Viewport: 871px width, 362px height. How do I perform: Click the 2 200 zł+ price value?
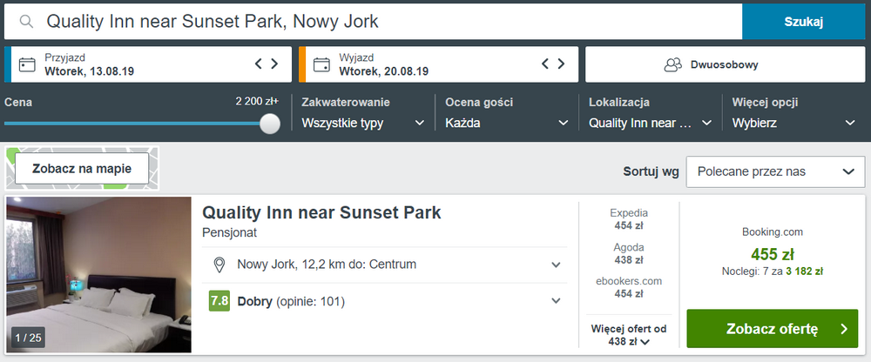[257, 102]
